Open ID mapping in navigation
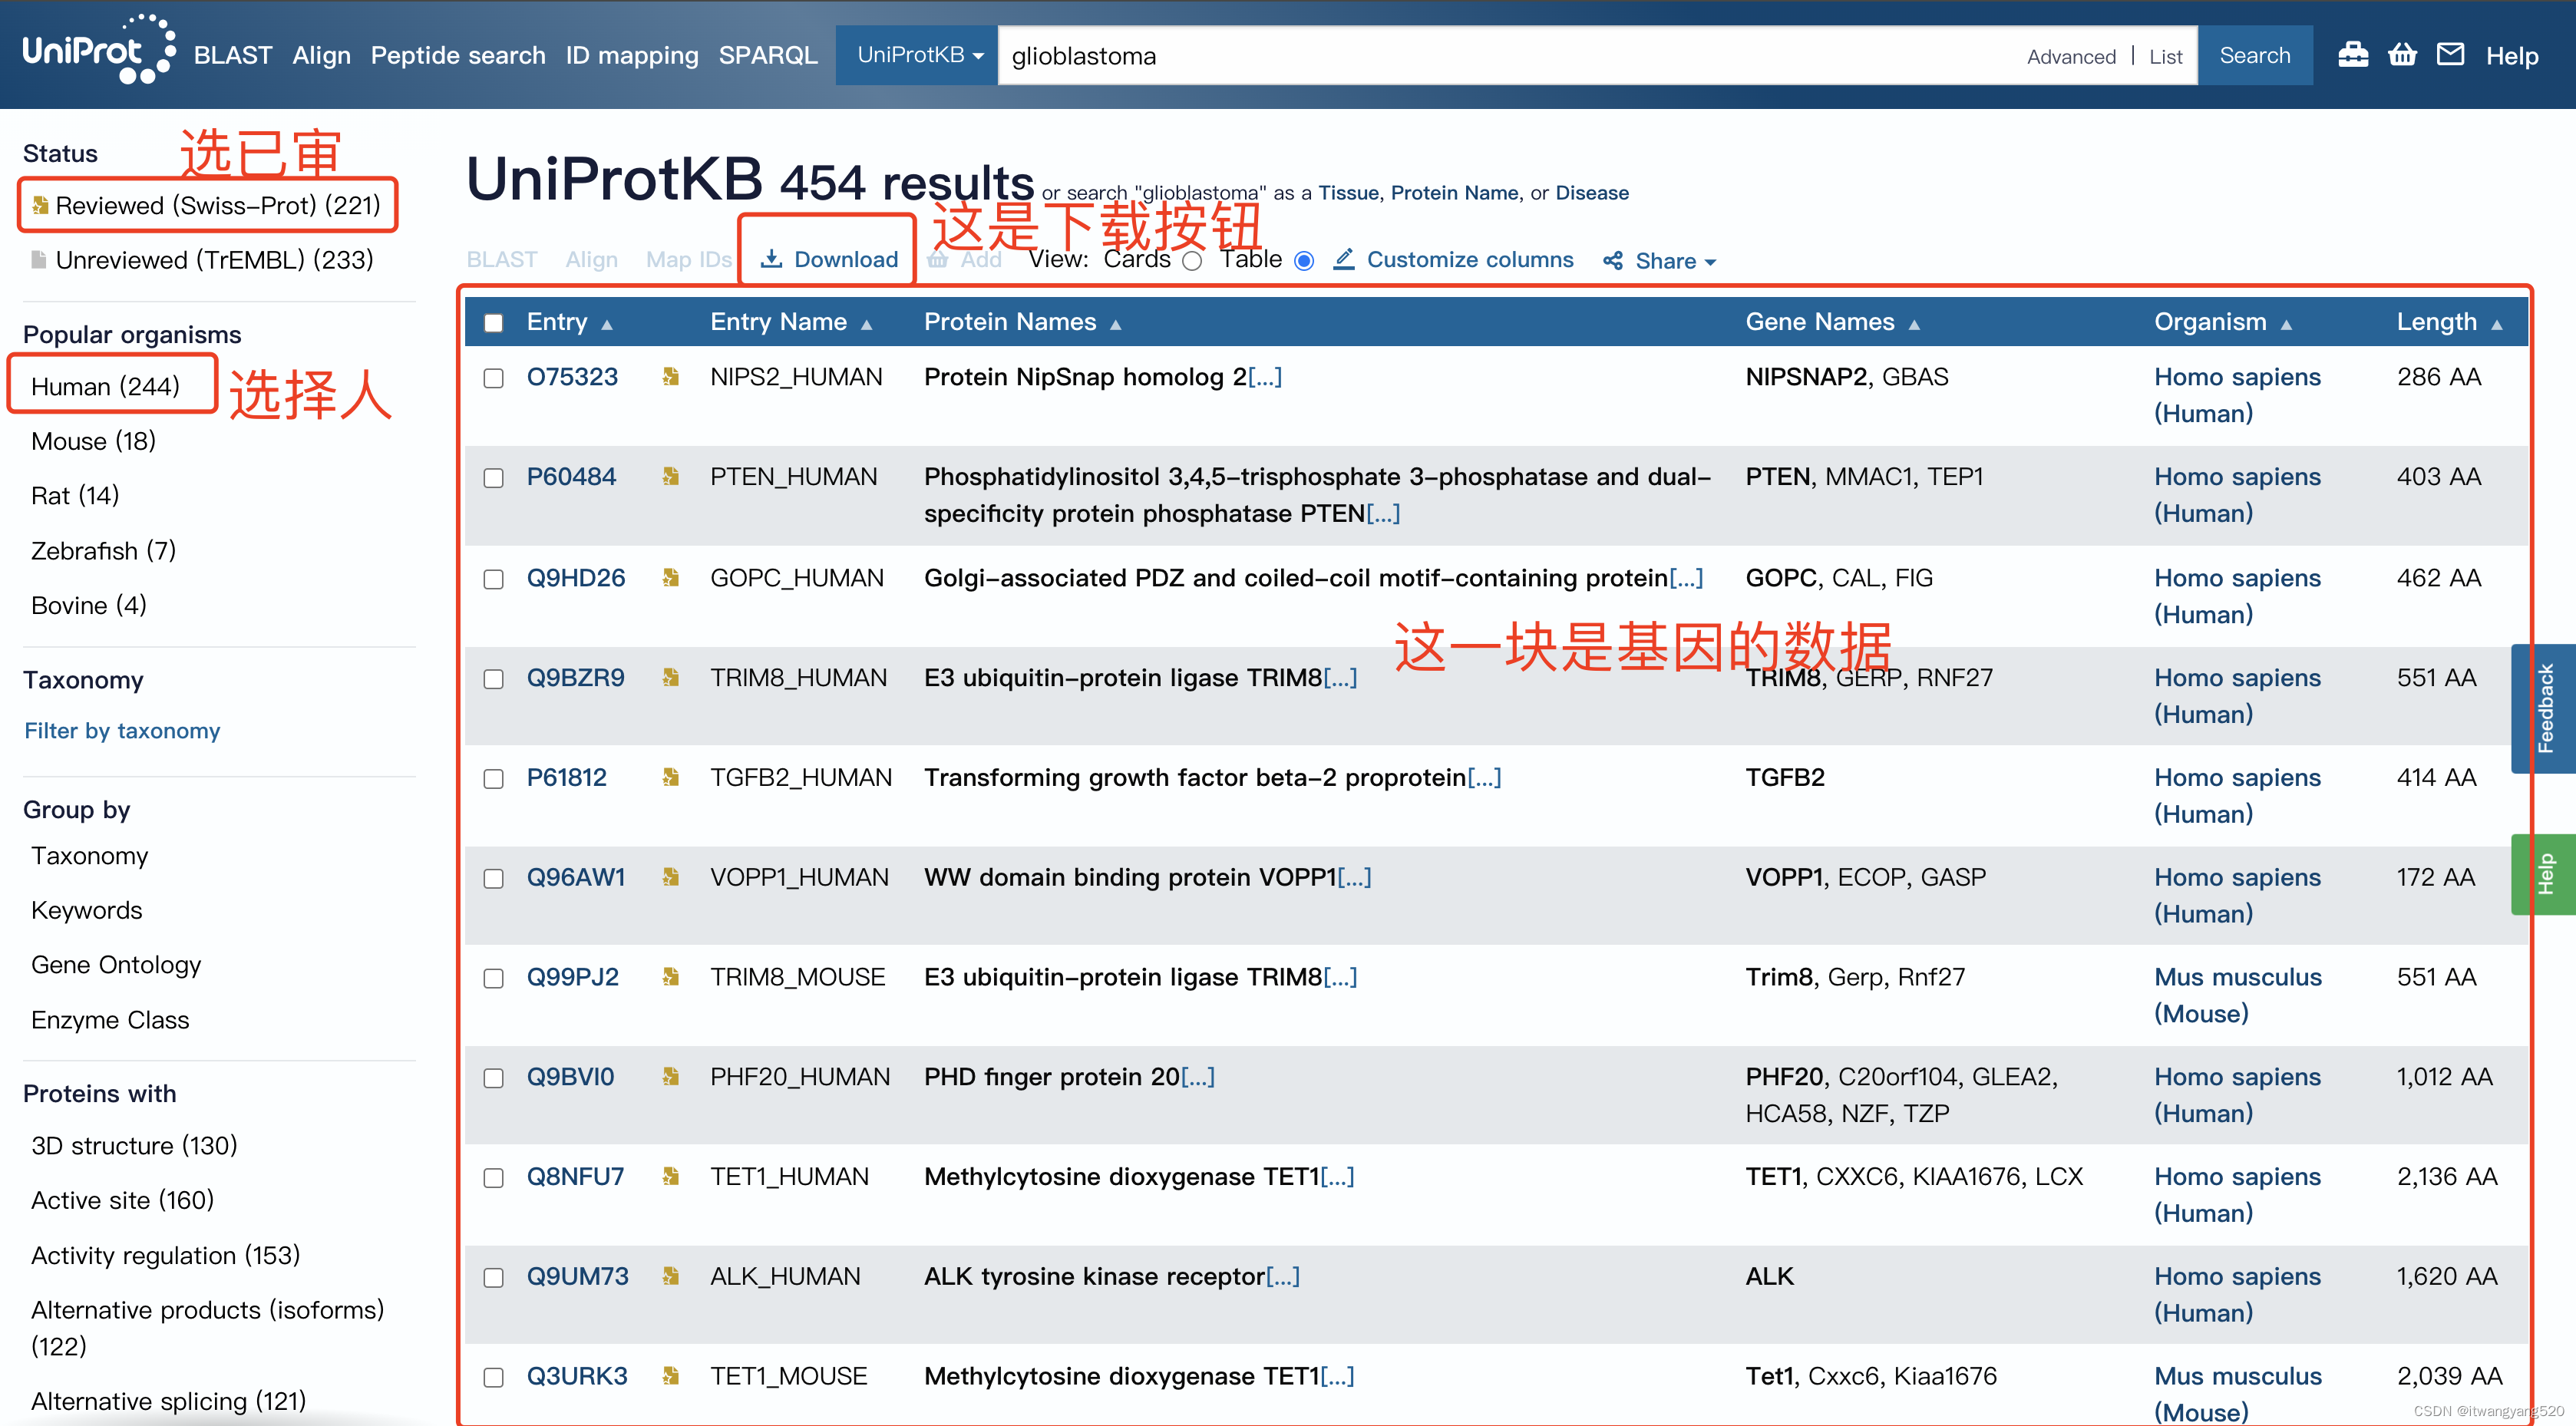This screenshot has width=2576, height=1426. tap(632, 55)
